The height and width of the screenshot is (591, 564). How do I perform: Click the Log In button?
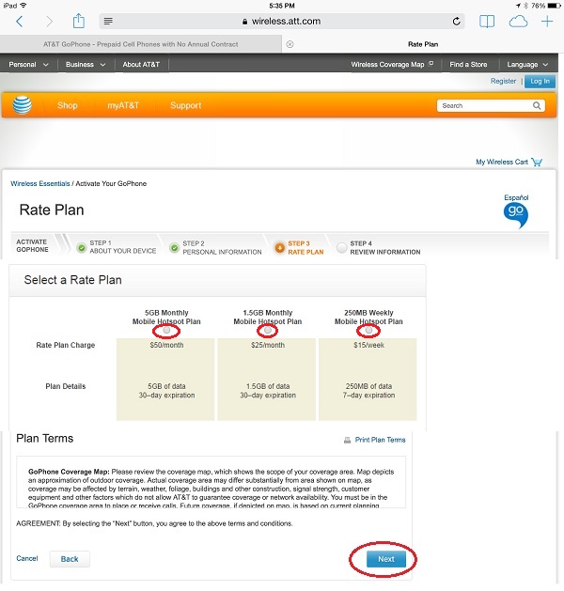[x=540, y=81]
